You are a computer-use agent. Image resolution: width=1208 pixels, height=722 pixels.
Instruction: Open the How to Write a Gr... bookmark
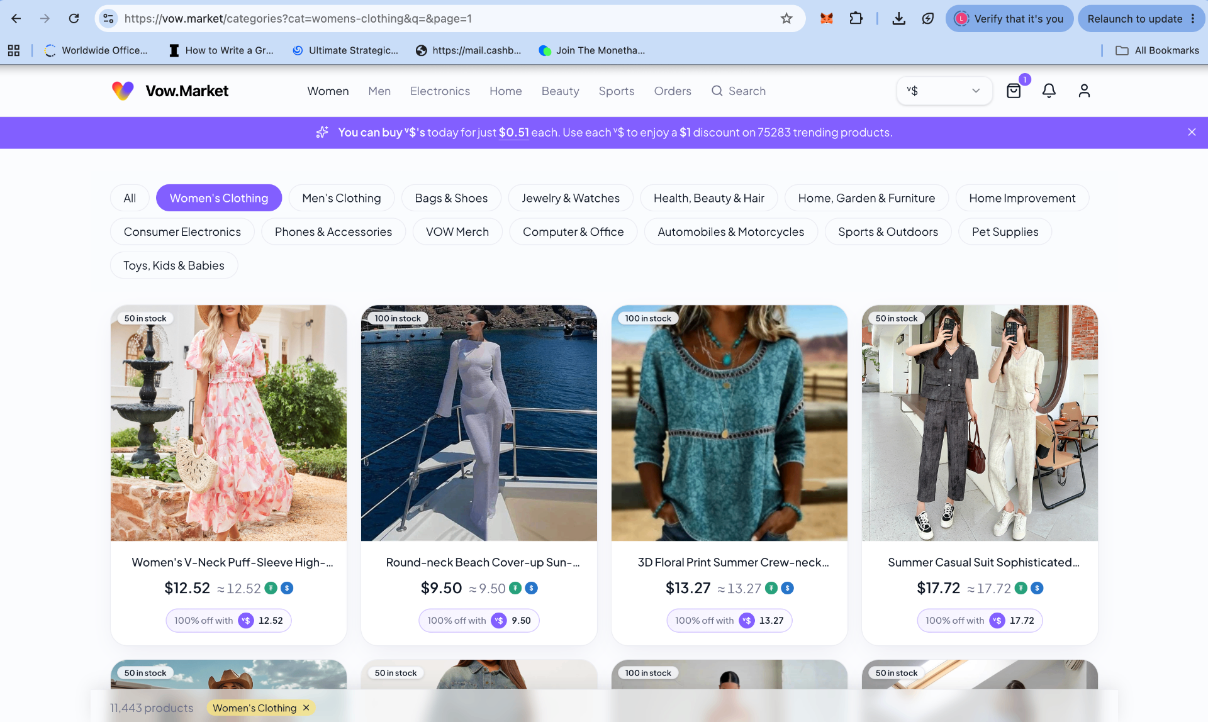point(221,50)
